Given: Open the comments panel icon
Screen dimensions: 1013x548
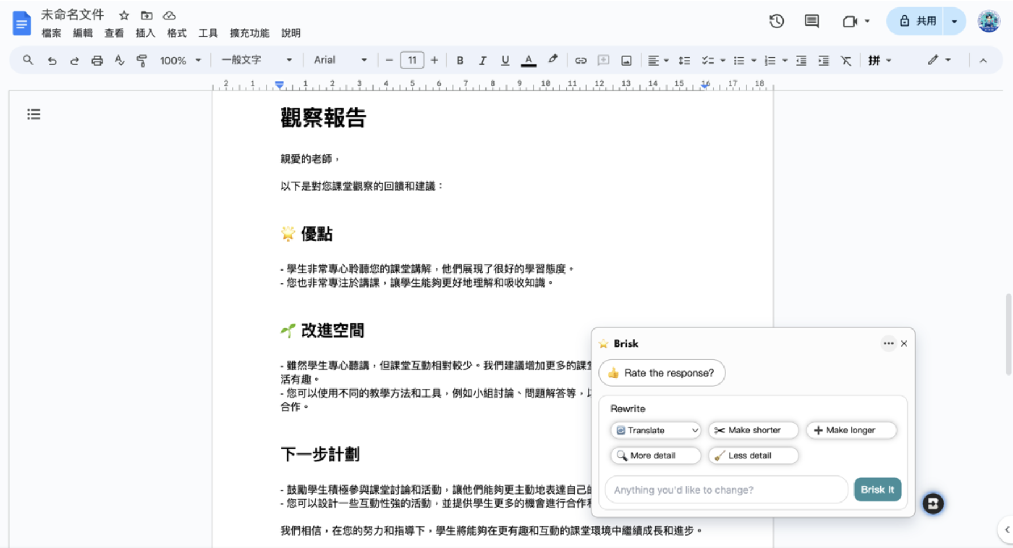Looking at the screenshot, I should click(x=811, y=22).
